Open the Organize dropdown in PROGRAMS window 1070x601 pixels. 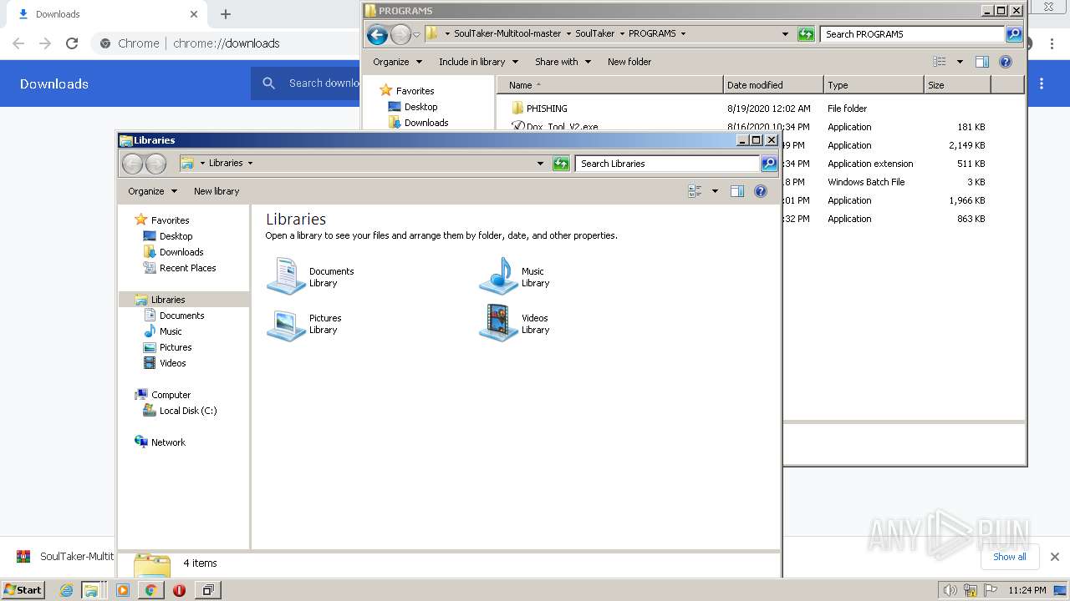point(398,62)
